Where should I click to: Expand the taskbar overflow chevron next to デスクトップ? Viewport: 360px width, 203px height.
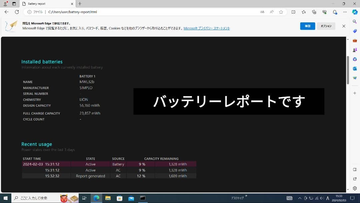coord(246,196)
